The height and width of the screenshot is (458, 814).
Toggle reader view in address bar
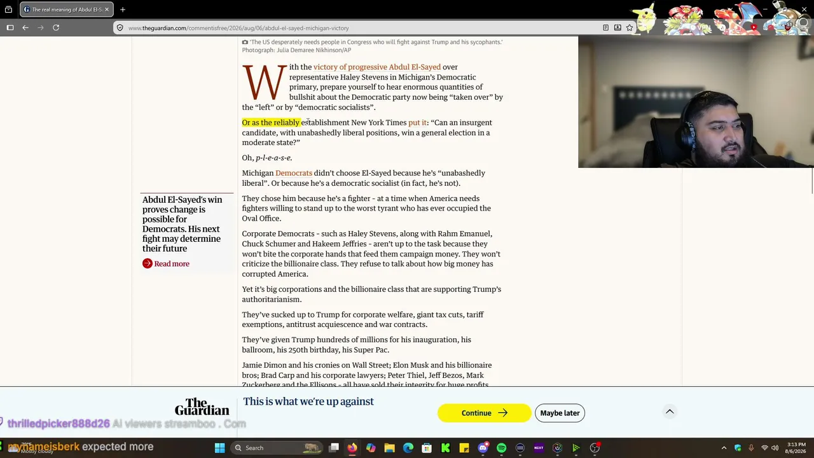pos(605,28)
